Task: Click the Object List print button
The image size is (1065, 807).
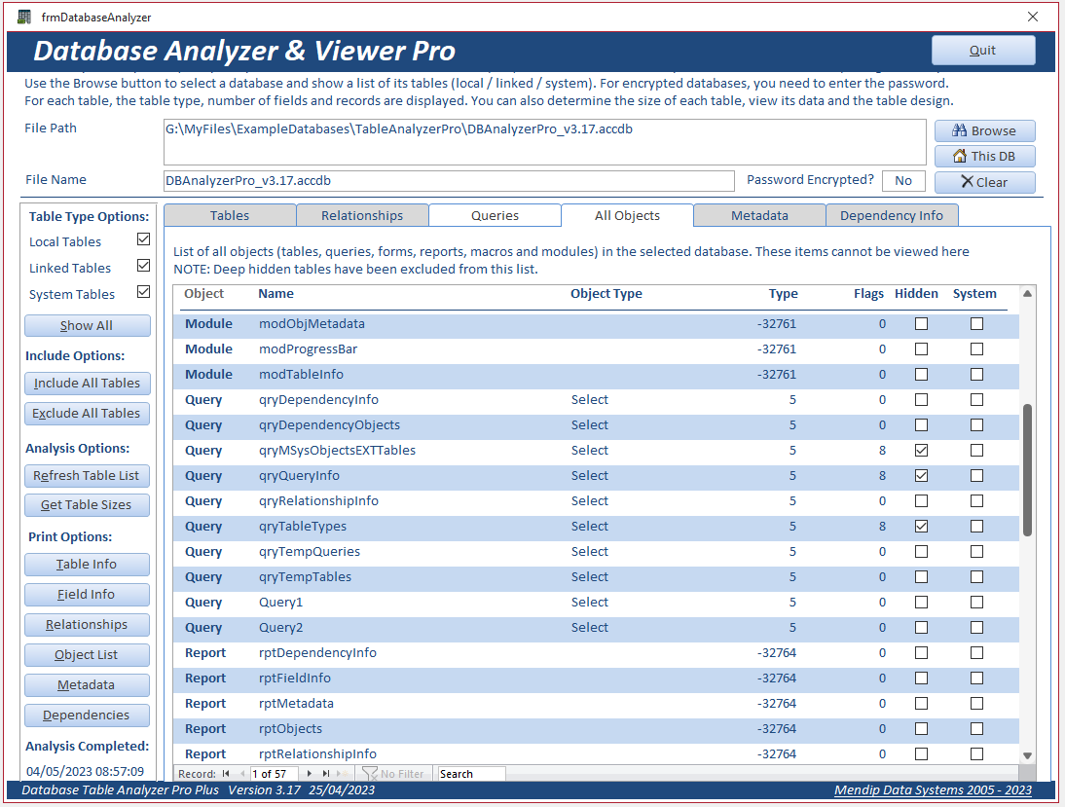Action: click(x=87, y=655)
